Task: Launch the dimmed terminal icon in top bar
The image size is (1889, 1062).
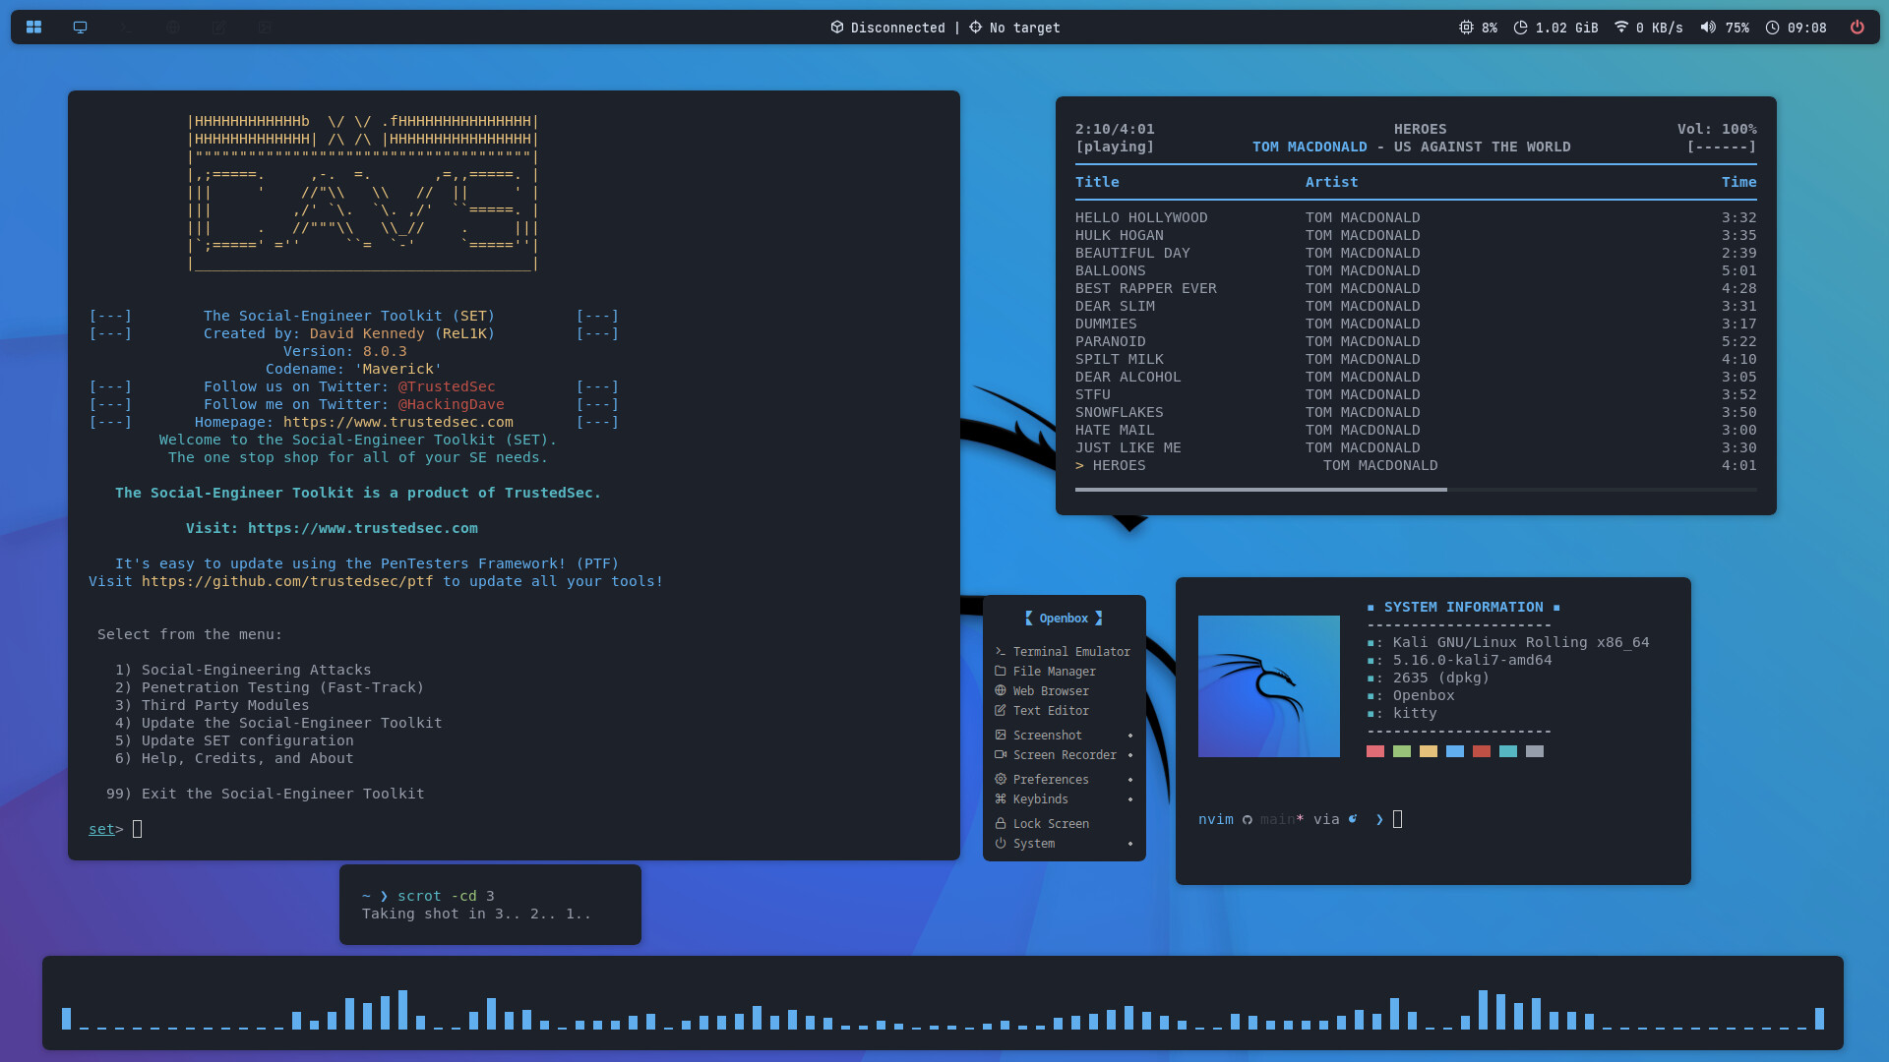Action: [x=127, y=28]
